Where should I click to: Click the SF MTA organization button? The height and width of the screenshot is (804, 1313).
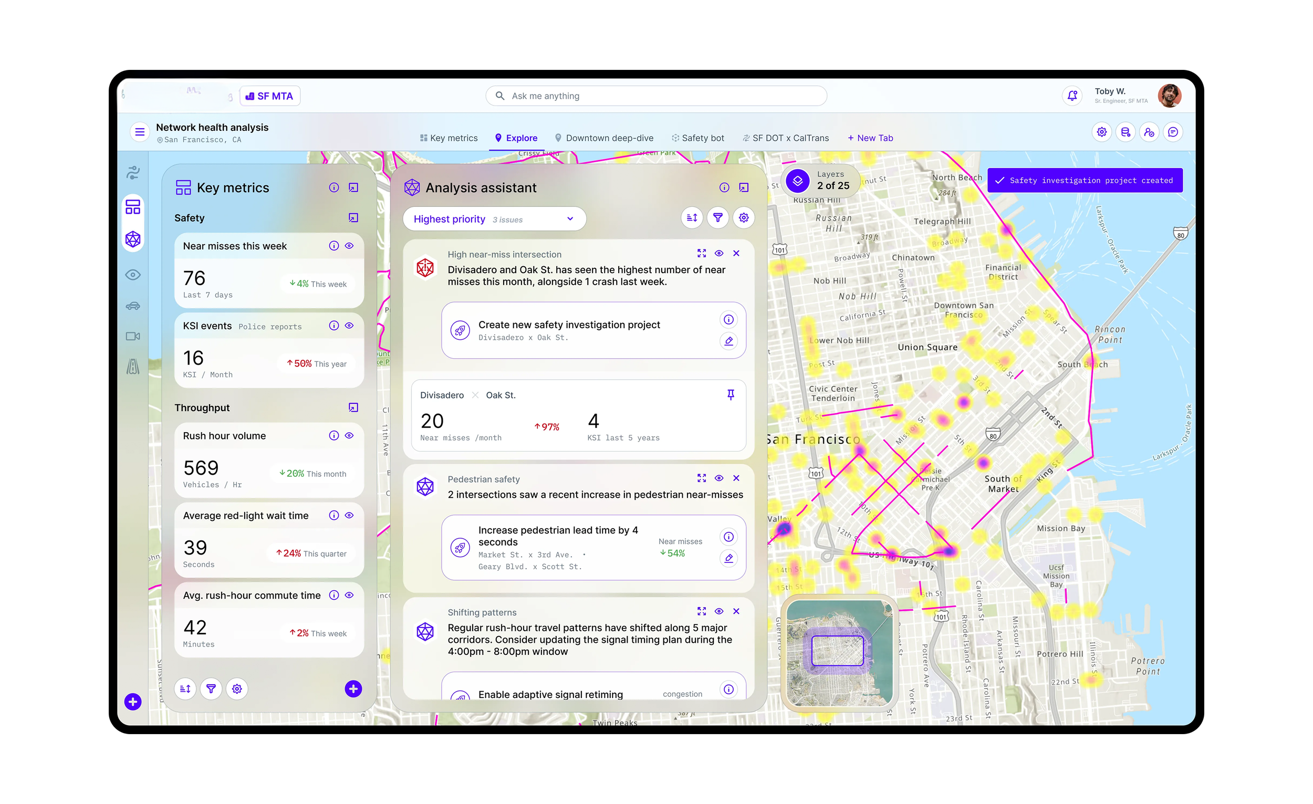point(269,96)
